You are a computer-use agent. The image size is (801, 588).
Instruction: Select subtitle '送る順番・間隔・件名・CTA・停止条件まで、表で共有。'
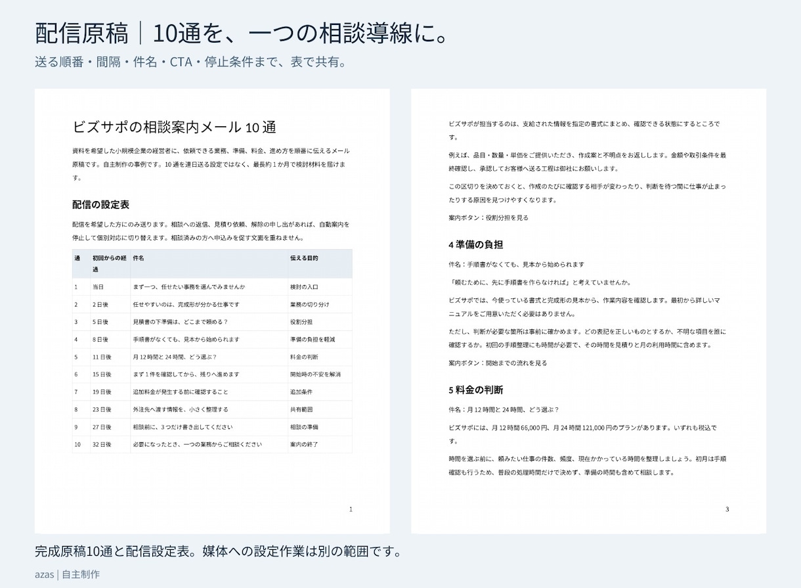(190, 62)
